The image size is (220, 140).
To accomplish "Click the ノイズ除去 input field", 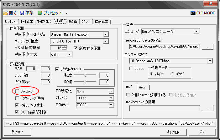I will point(46,82).
